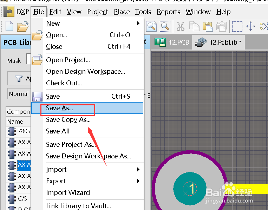Click the zoom to selected area icon
This screenshot has height=210, width=268.
(x=165, y=26)
